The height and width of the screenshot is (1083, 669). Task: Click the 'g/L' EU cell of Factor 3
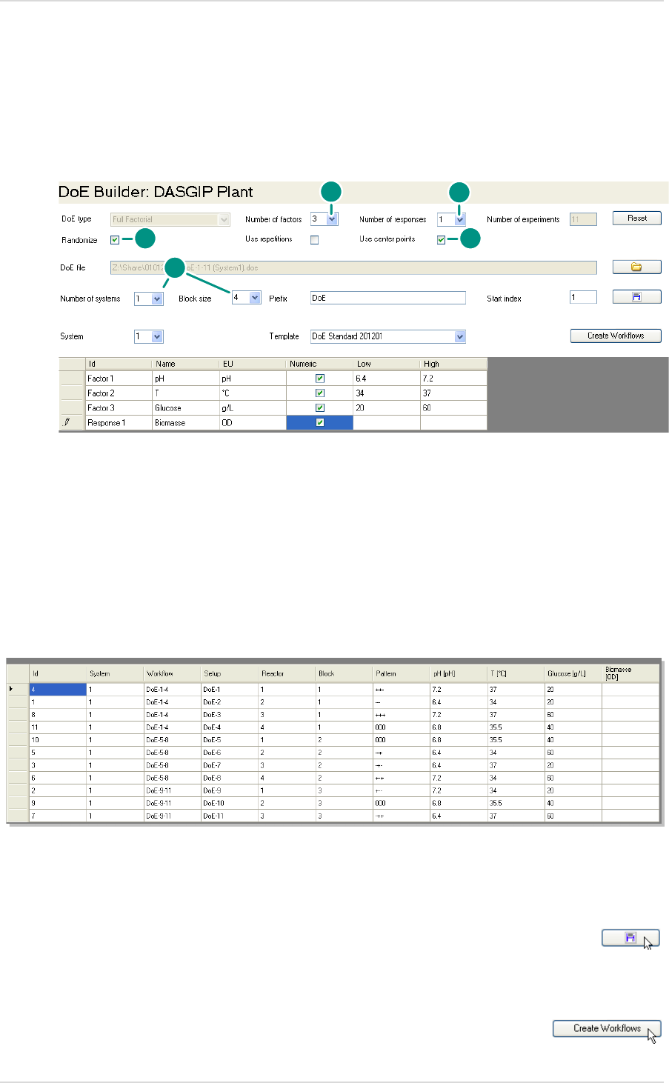[253, 408]
